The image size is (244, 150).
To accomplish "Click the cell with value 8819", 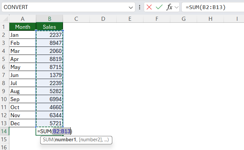I will point(50,59).
